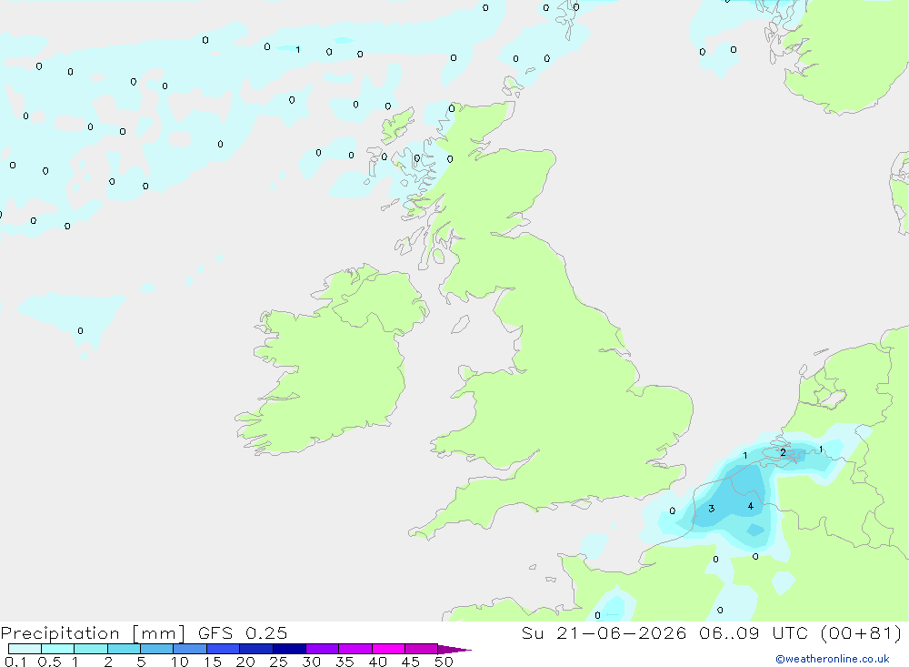This screenshot has height=667, width=909.
Task: Click the 45–50 mm legend color box
Action: click(422, 649)
